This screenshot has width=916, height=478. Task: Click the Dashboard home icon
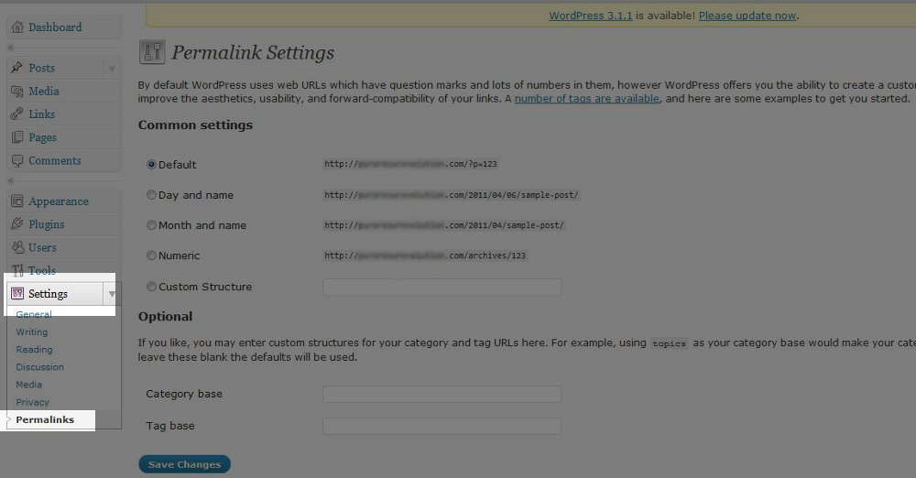click(17, 27)
